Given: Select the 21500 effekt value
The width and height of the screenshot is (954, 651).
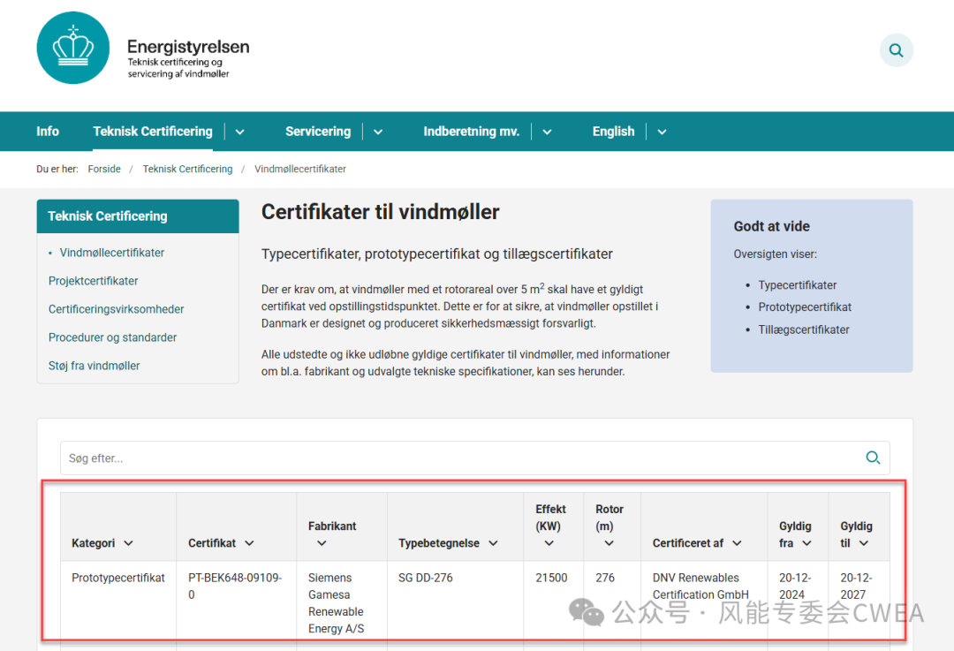Looking at the screenshot, I should point(551,578).
